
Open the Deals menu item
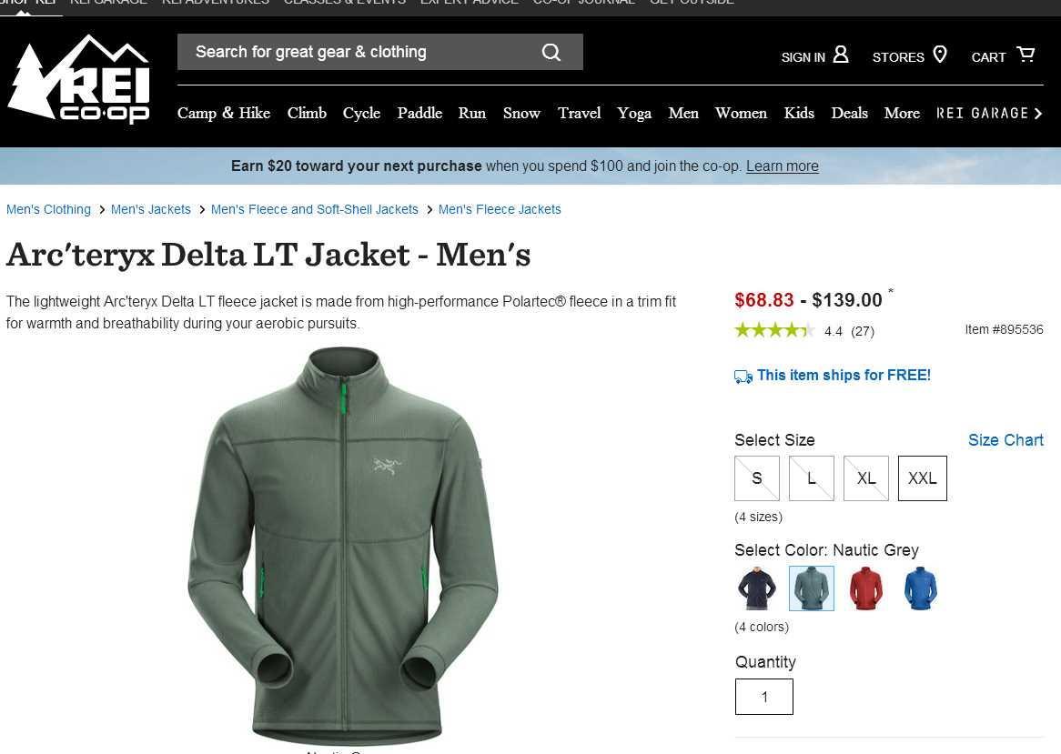click(x=849, y=113)
